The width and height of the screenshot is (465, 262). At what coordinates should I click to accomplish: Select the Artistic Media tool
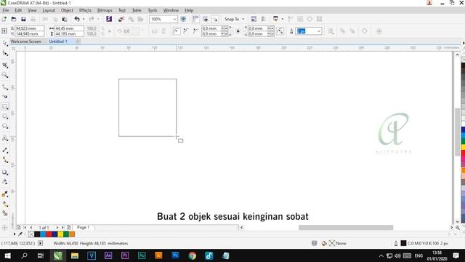[5, 97]
